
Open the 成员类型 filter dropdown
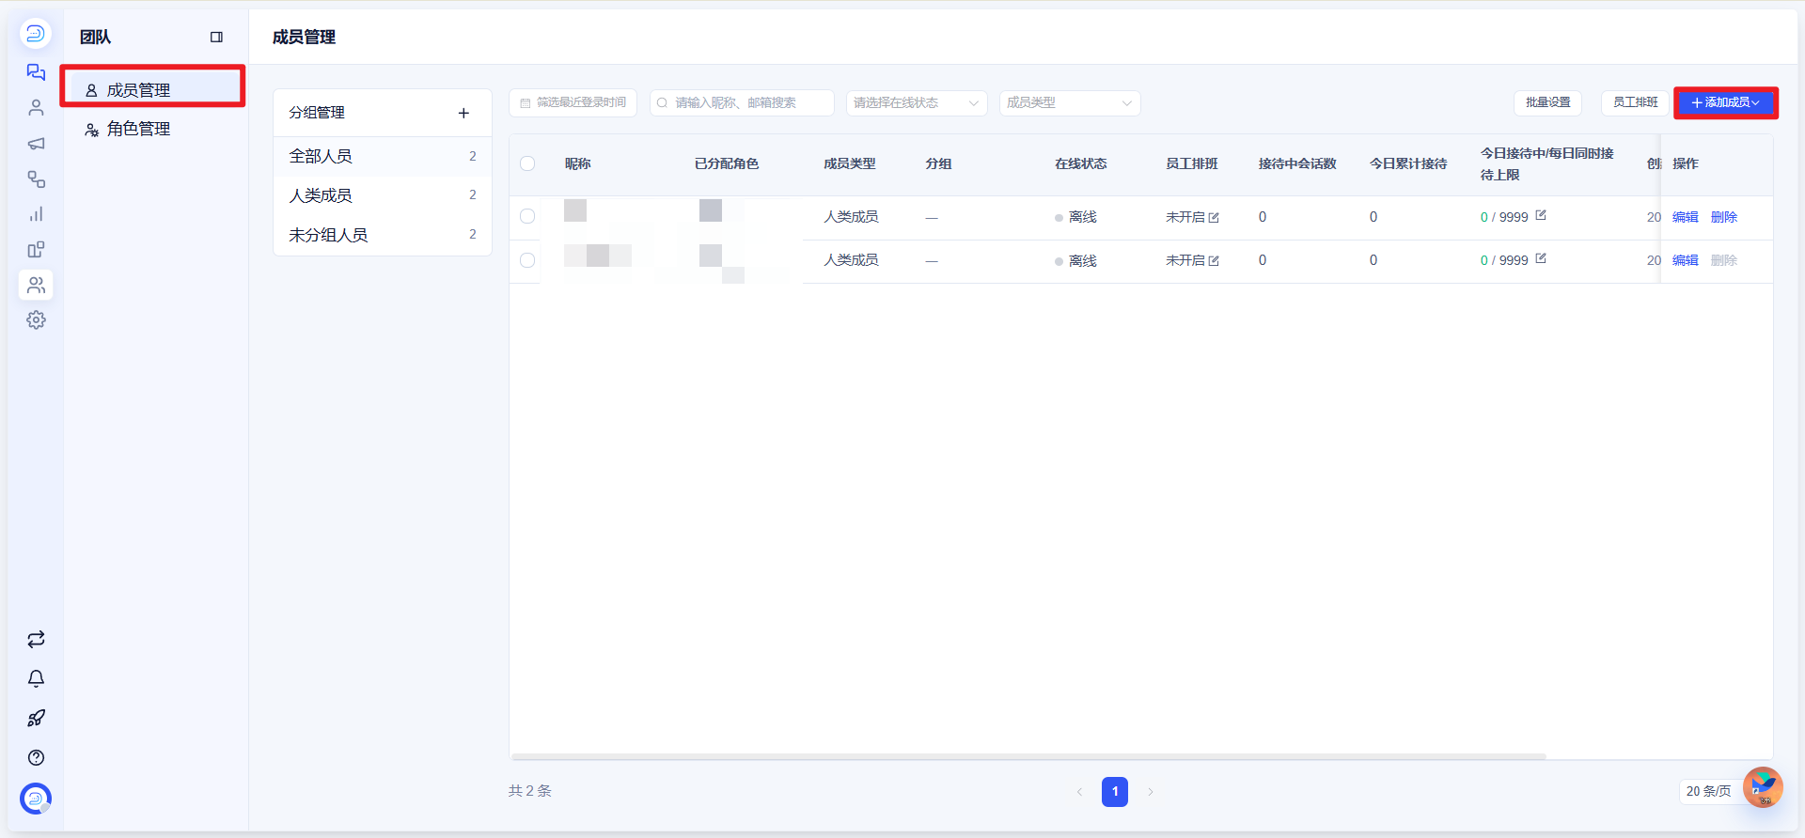(x=1070, y=103)
